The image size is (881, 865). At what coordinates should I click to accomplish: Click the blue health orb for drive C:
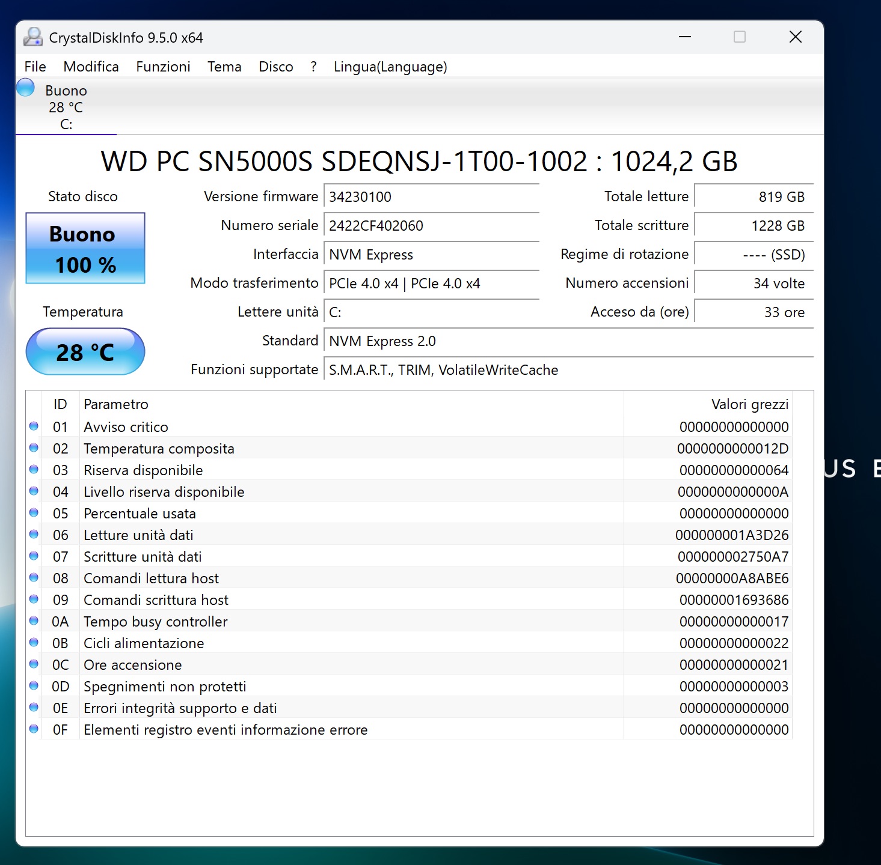tap(25, 88)
